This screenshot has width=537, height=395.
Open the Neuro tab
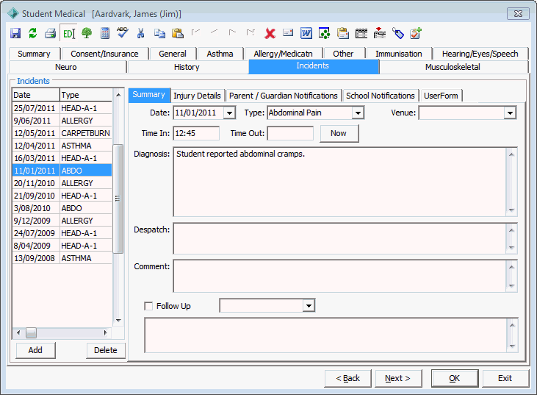(x=66, y=67)
